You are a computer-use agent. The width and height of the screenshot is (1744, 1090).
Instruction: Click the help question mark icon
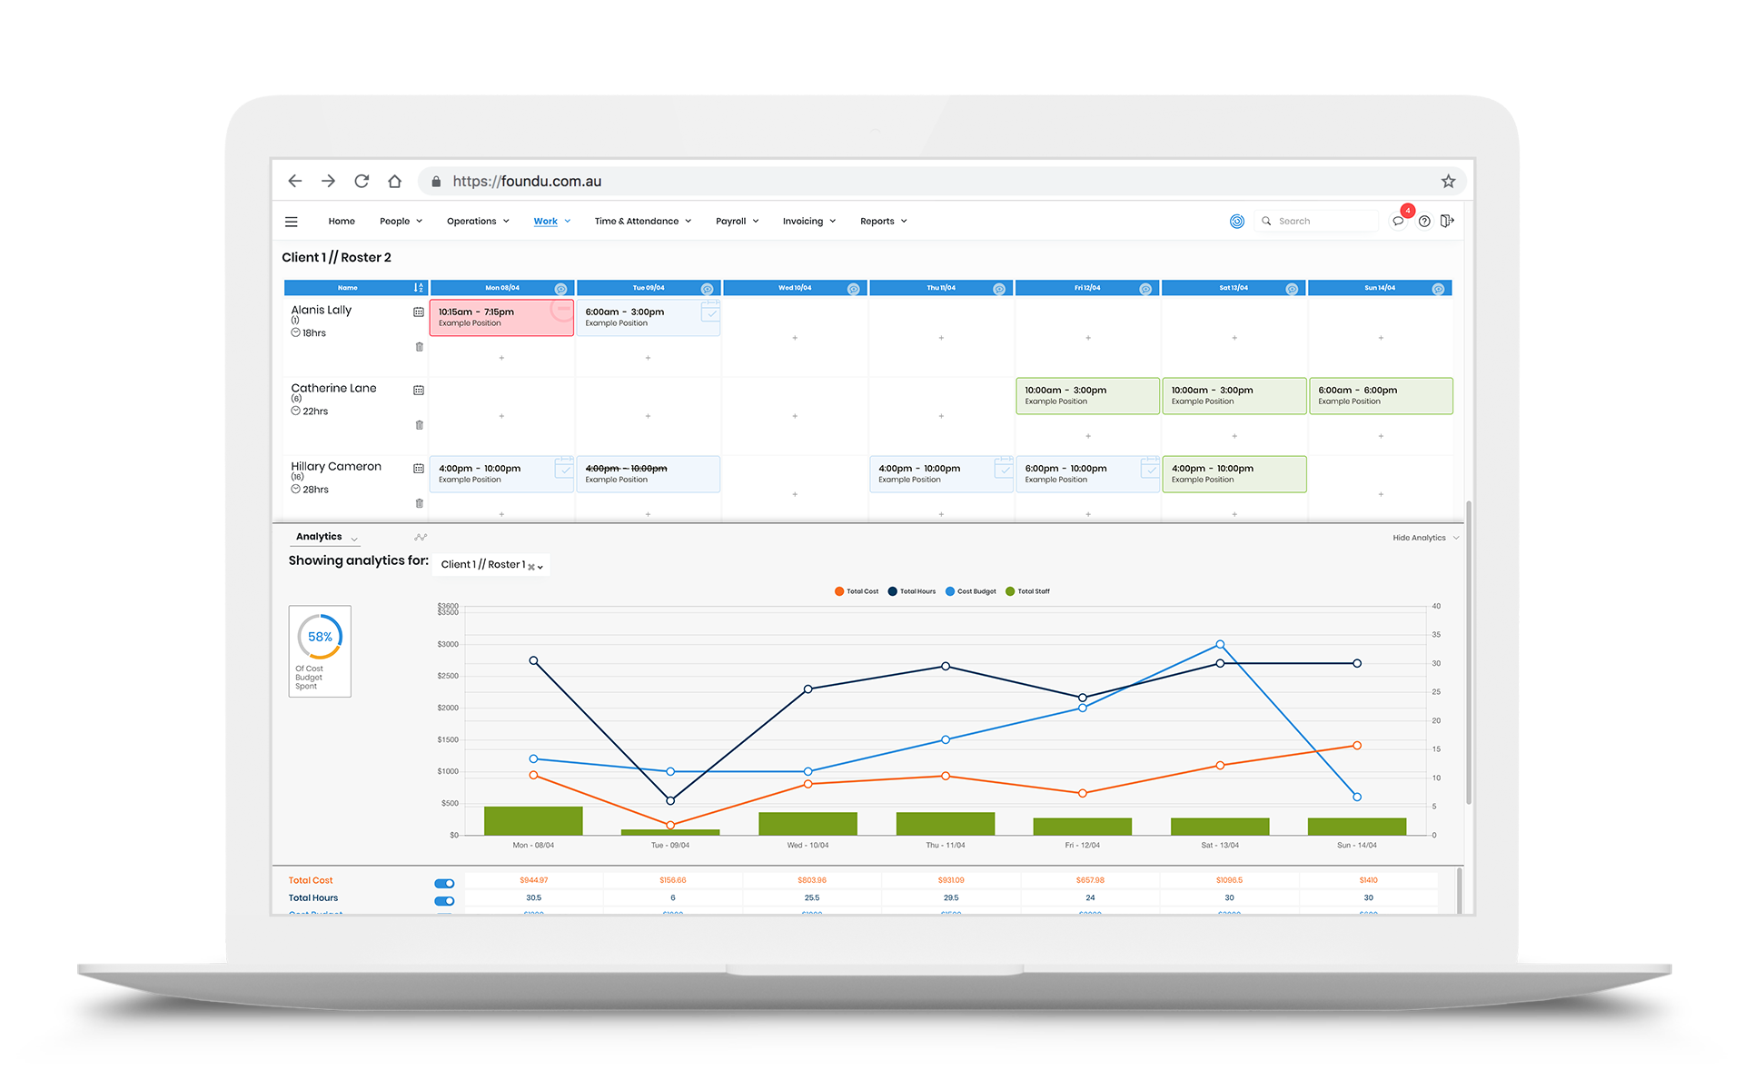(x=1424, y=221)
